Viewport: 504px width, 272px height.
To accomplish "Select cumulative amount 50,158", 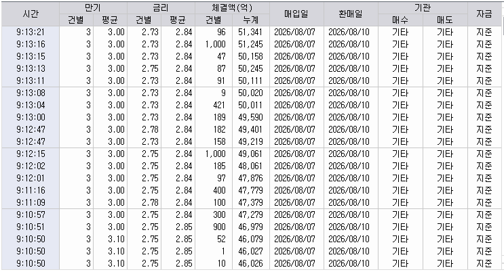I will coord(250,56).
